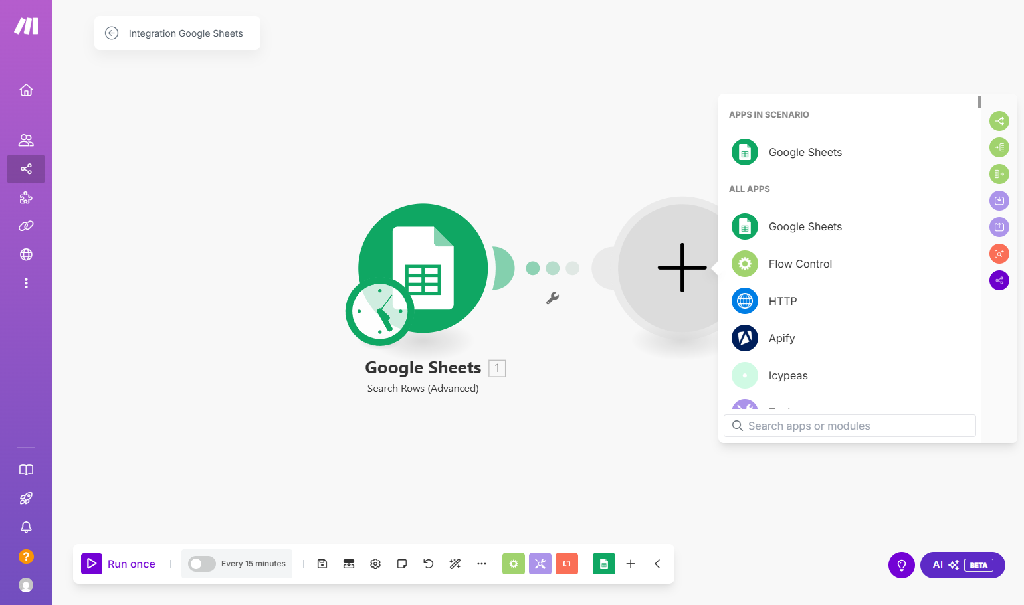This screenshot has width=1024, height=605.
Task: Toggle the Every 15 minutes scheduling switch
Action: coord(201,564)
